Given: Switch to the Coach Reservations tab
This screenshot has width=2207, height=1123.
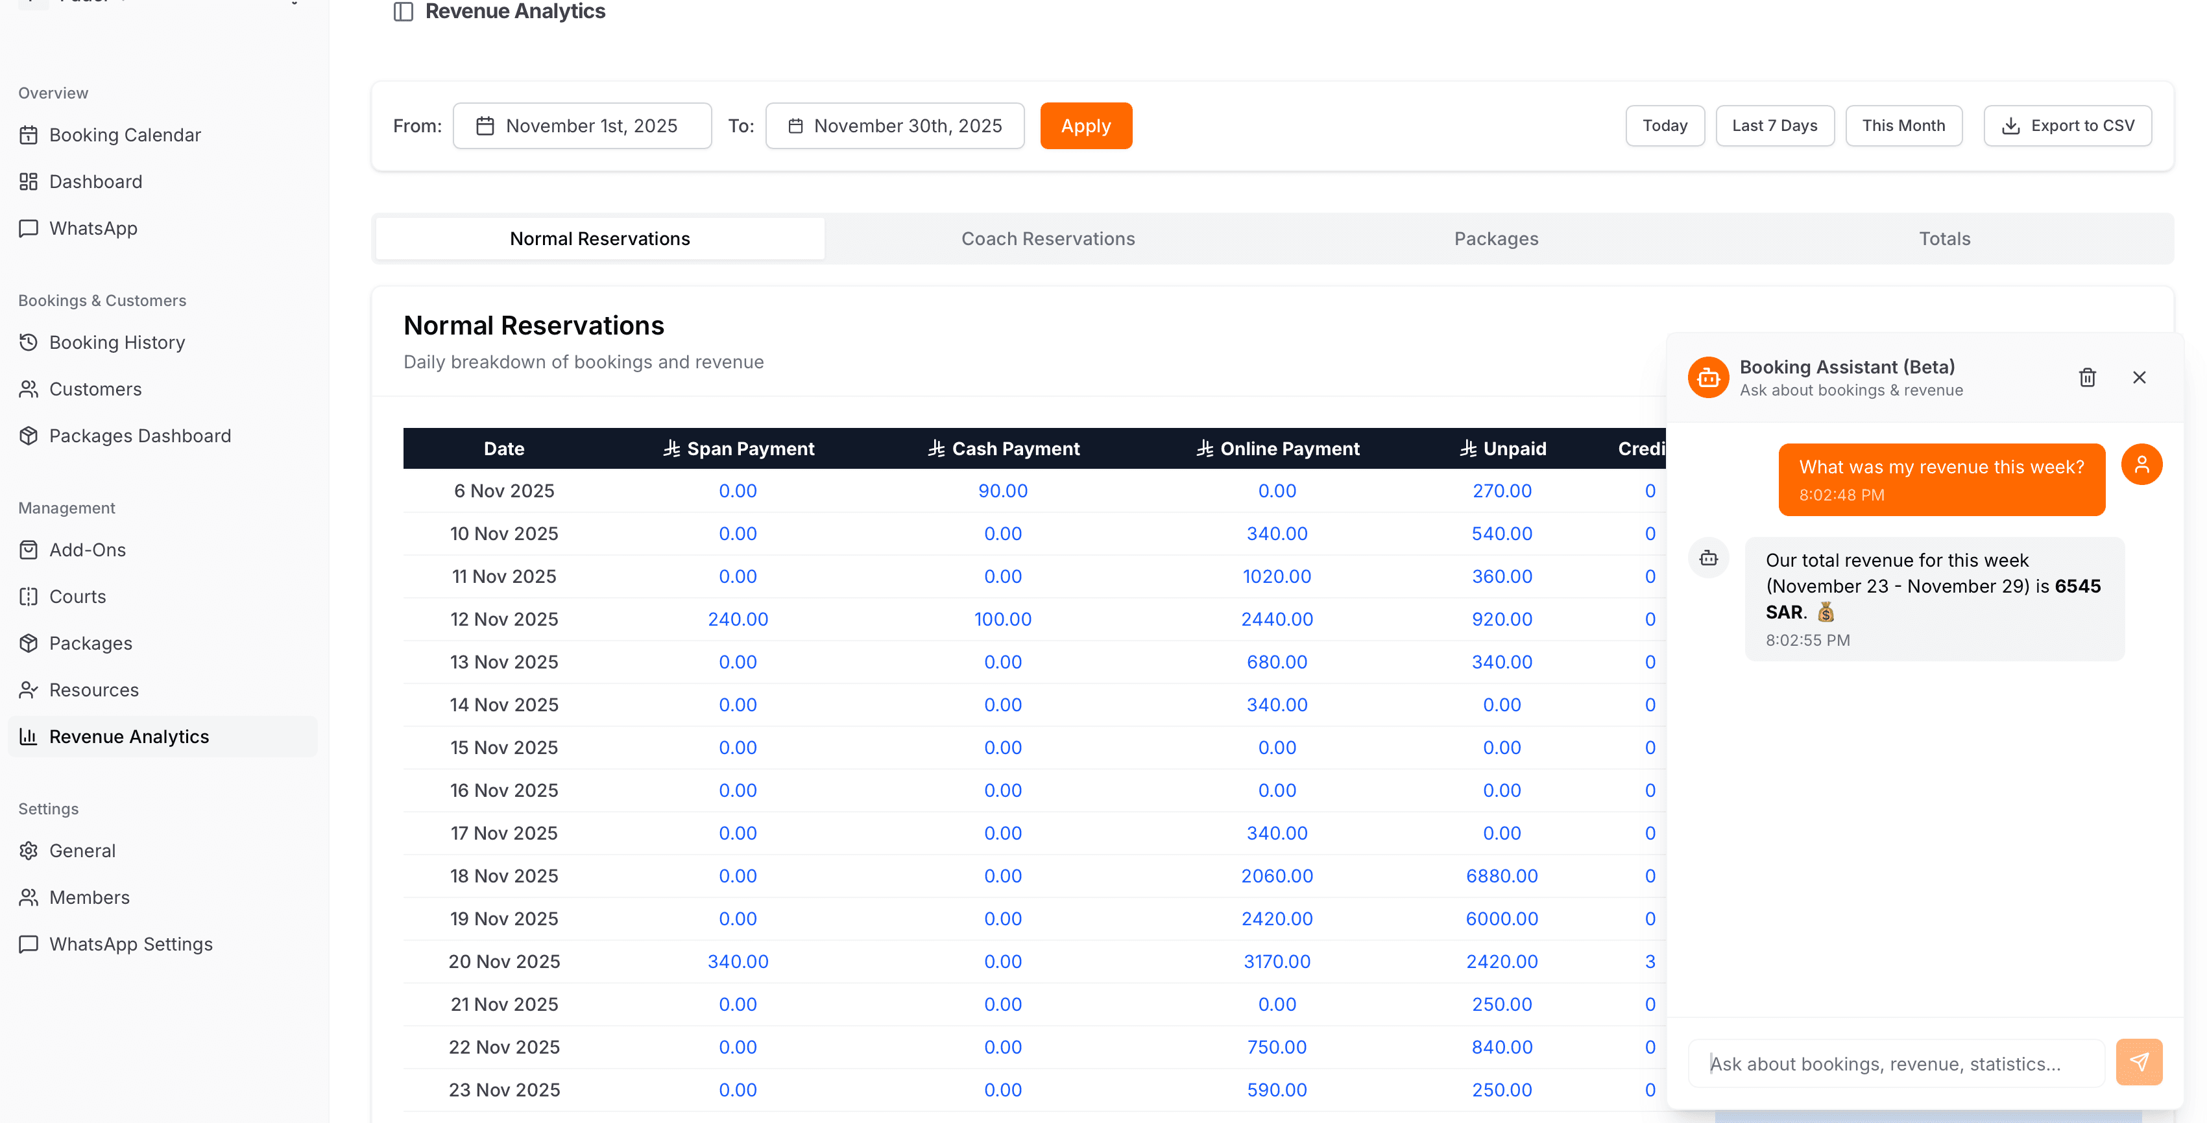Looking at the screenshot, I should click(x=1048, y=238).
